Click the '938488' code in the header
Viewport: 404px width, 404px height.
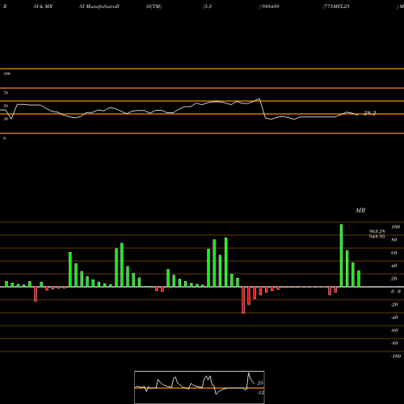[270, 6]
